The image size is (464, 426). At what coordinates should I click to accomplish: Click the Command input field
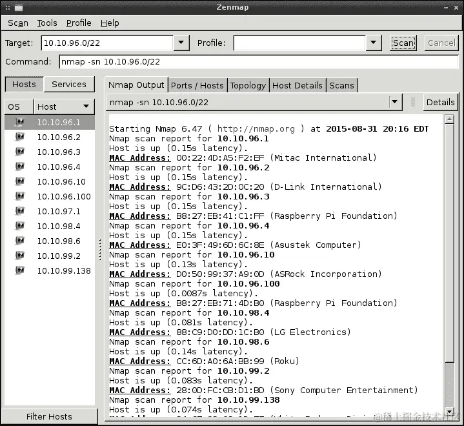259,61
